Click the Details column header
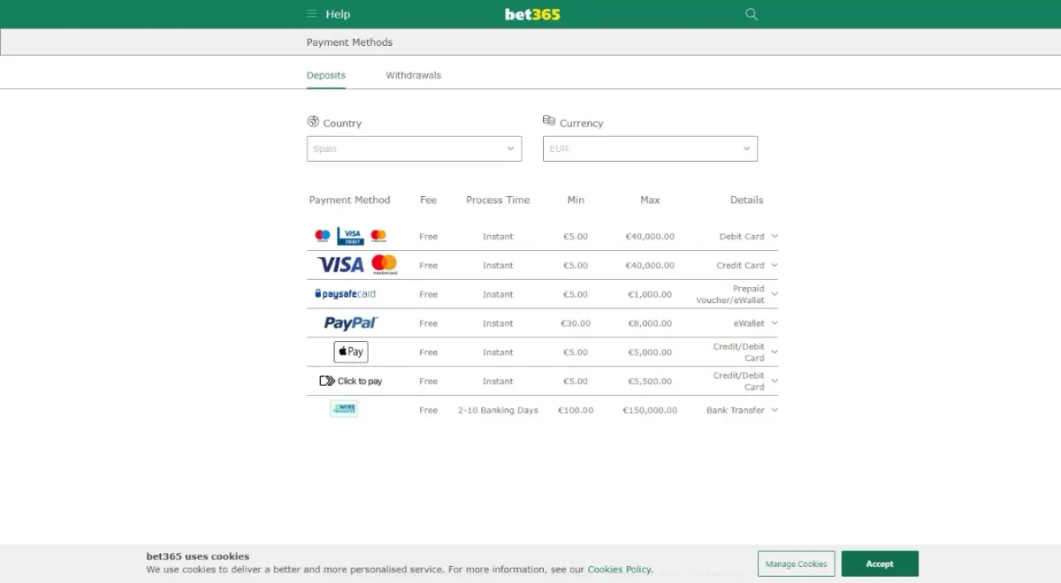1061x583 pixels. 746,200
